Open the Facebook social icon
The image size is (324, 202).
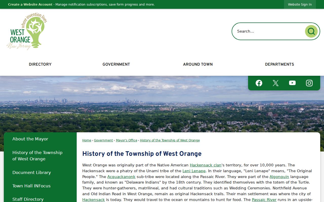[259, 83]
